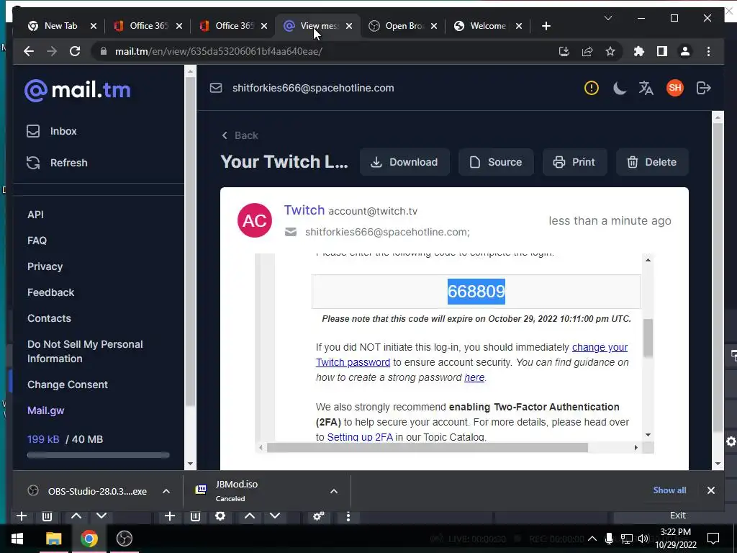The width and height of the screenshot is (737, 553).
Task: Open the Chrome side panel icon
Action: tap(662, 51)
